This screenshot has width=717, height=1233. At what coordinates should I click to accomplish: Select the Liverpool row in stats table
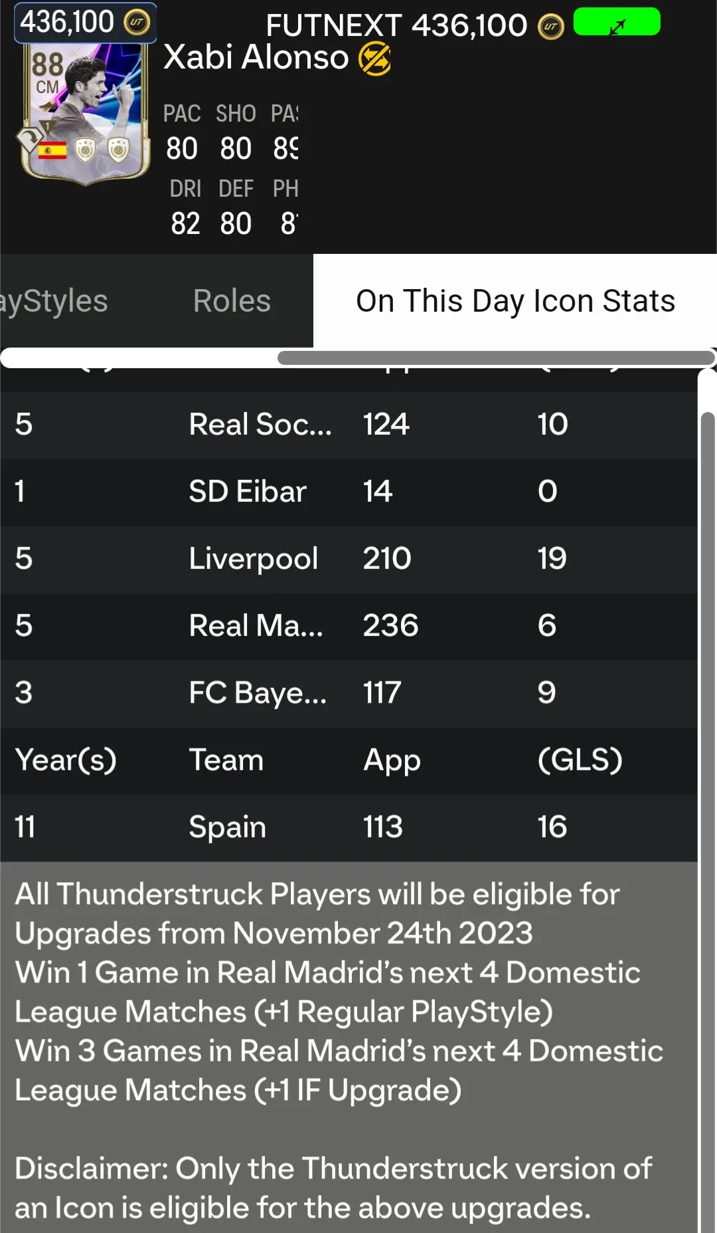349,559
